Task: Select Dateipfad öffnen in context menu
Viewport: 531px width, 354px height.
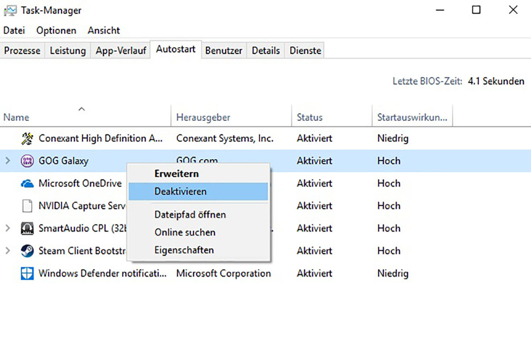Action: [190, 214]
